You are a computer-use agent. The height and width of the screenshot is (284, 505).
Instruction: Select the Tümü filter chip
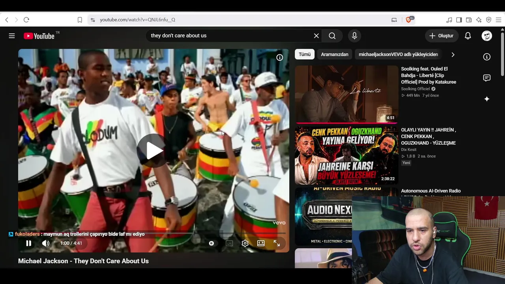pyautogui.click(x=305, y=54)
